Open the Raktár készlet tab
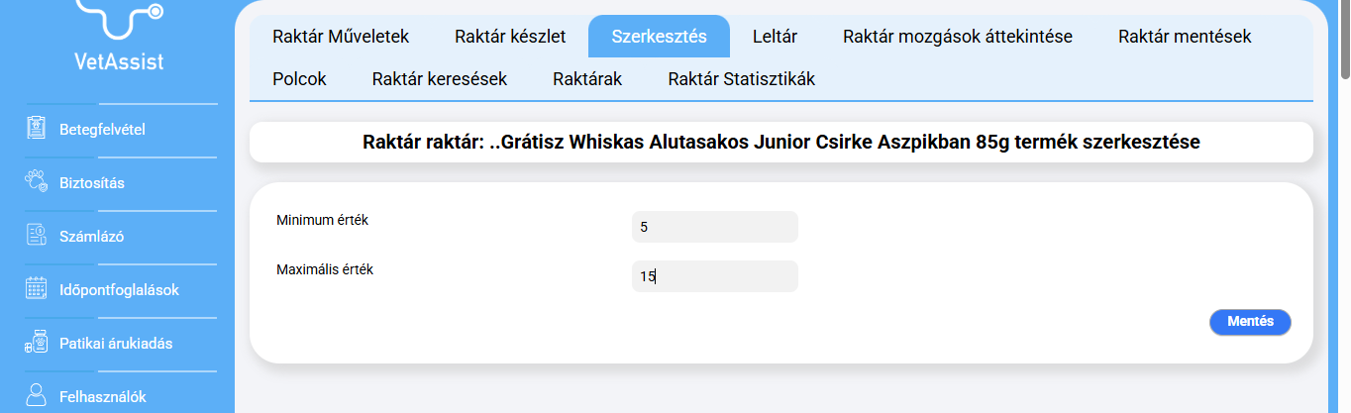The height and width of the screenshot is (413, 1351). 510,37
